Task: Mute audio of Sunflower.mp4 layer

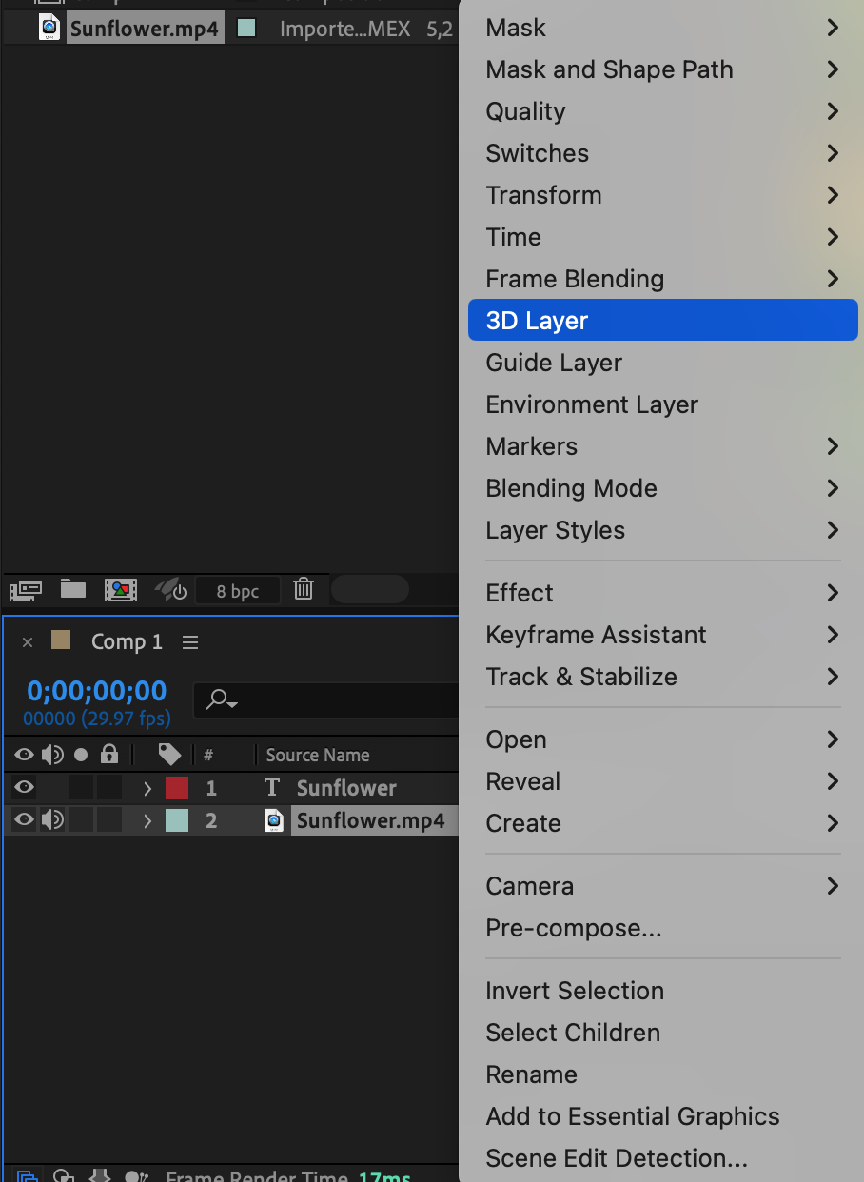Action: 52,820
